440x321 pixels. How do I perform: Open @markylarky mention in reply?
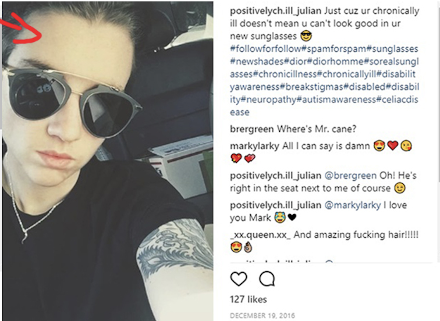point(353,205)
